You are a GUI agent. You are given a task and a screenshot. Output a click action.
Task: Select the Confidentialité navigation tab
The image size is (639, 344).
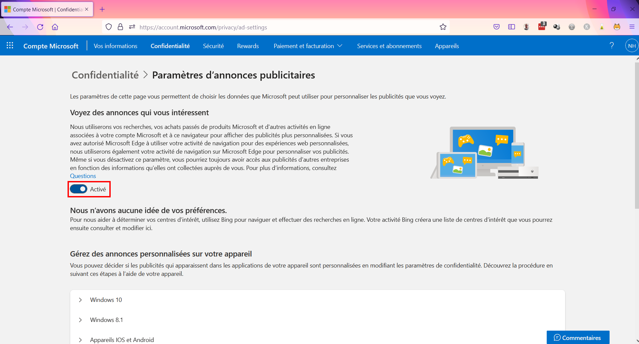click(170, 46)
